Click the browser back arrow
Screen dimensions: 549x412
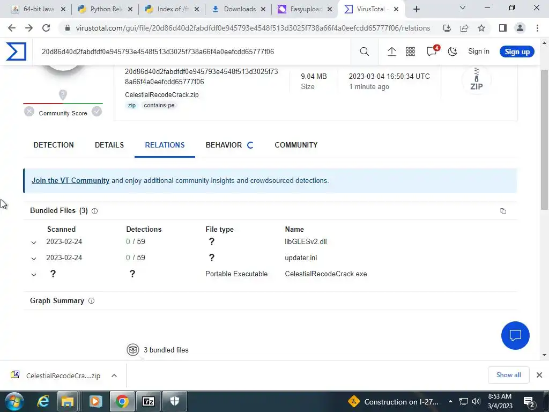click(12, 28)
